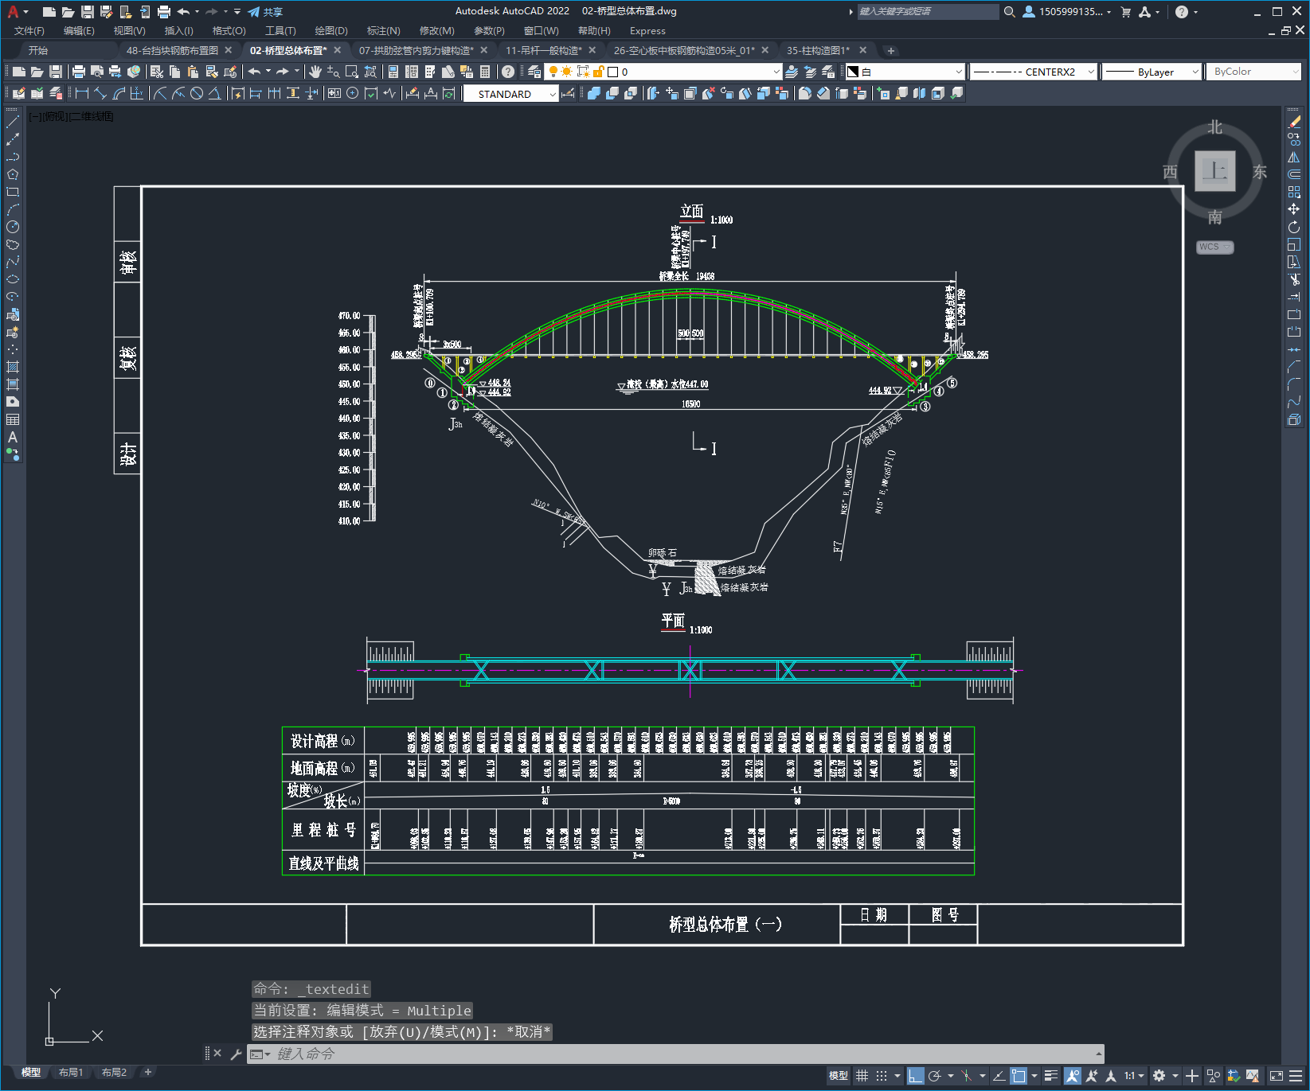The height and width of the screenshot is (1091, 1310).
Task: Select the Linear dimension tool
Action: [x=81, y=94]
